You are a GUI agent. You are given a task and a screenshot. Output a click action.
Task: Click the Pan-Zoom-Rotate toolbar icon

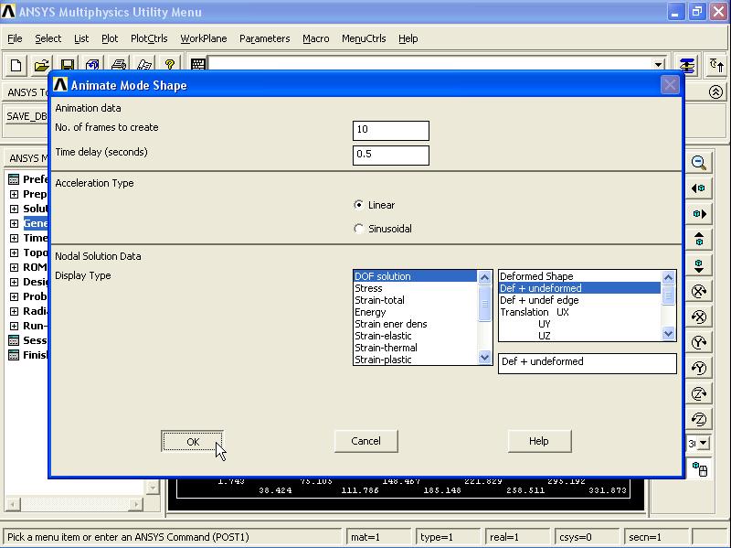point(92,65)
